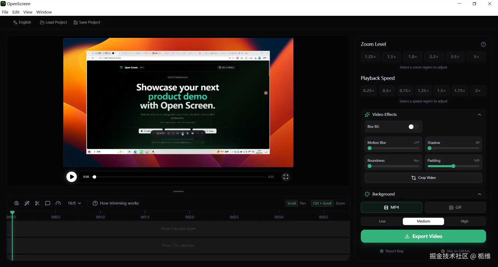
Task: Click the annotation speech bubble icon
Action: [48, 203]
